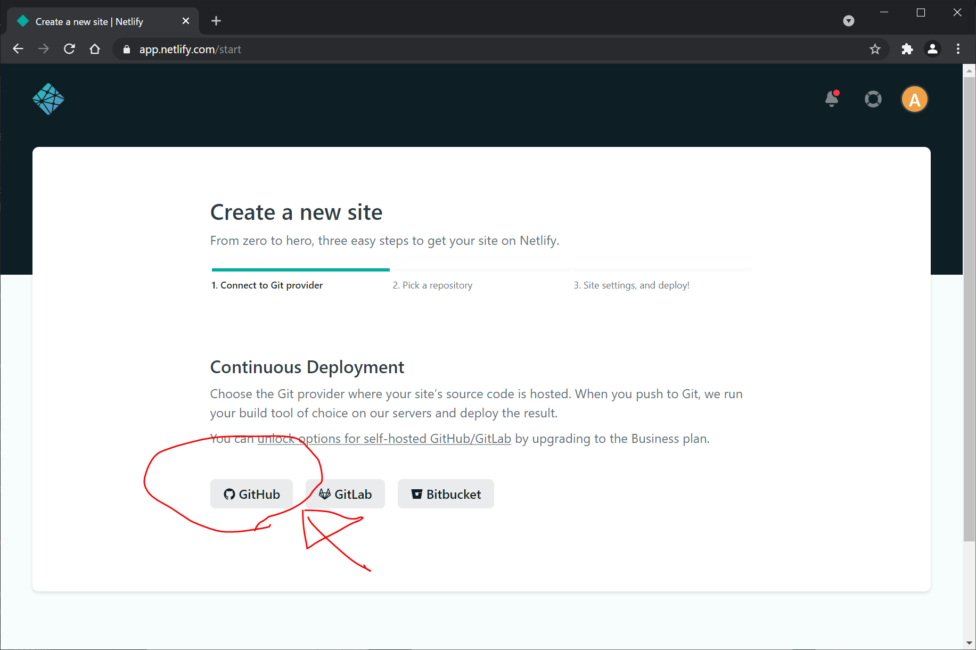Connect with Bitbucket button
The image size is (976, 650).
[x=446, y=494]
